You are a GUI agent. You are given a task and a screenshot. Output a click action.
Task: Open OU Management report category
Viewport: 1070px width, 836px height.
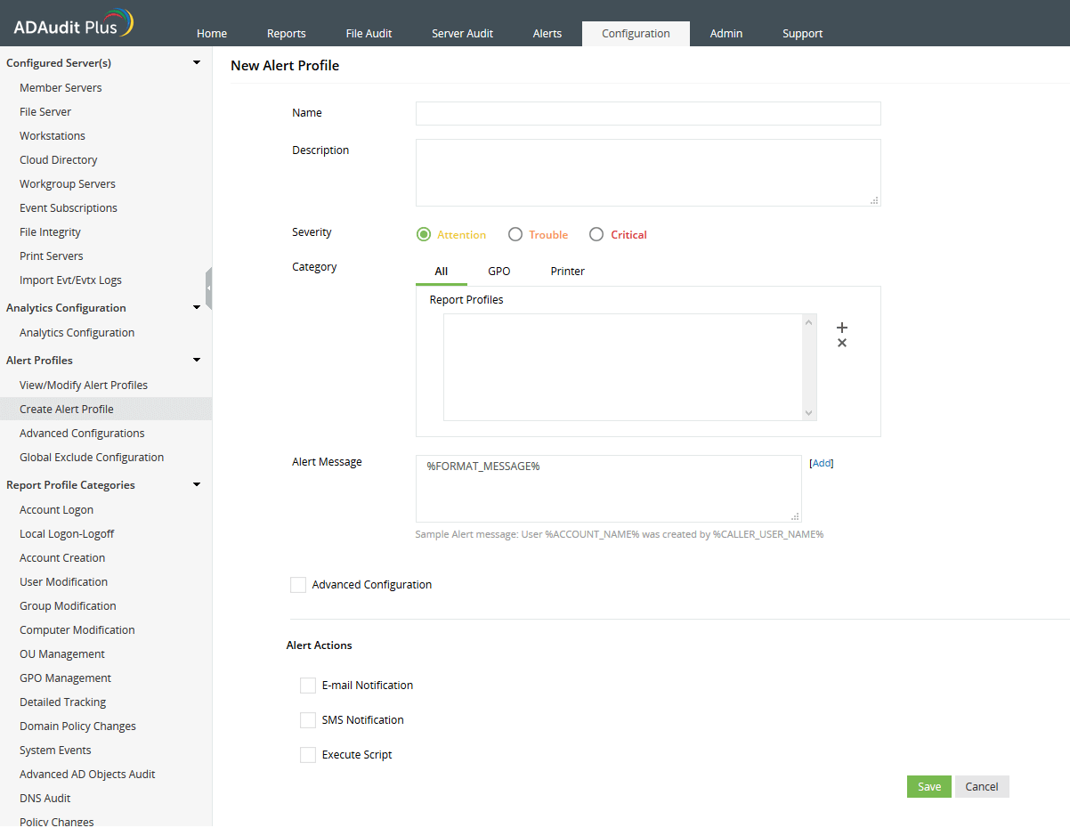[x=62, y=654]
